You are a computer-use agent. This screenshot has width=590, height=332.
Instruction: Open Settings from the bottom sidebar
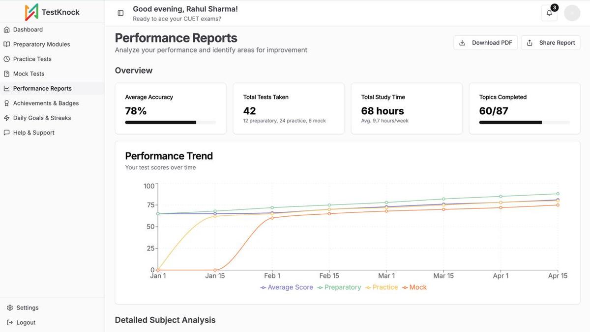[22, 307]
